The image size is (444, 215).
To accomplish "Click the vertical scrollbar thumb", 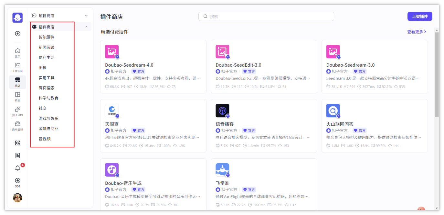I will tap(437, 74).
